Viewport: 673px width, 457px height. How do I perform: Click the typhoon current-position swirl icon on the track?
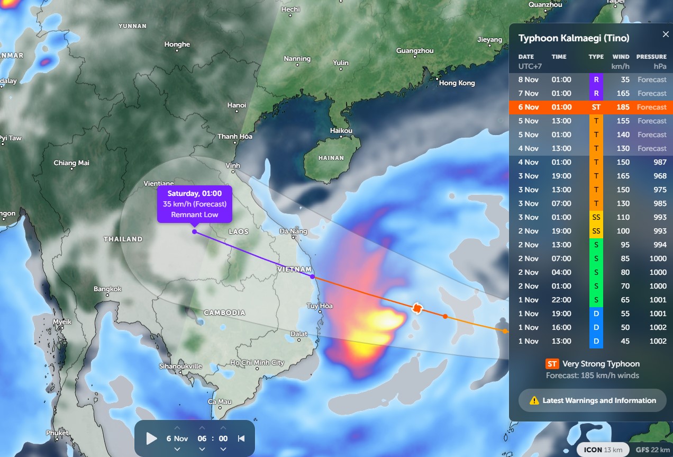417,308
